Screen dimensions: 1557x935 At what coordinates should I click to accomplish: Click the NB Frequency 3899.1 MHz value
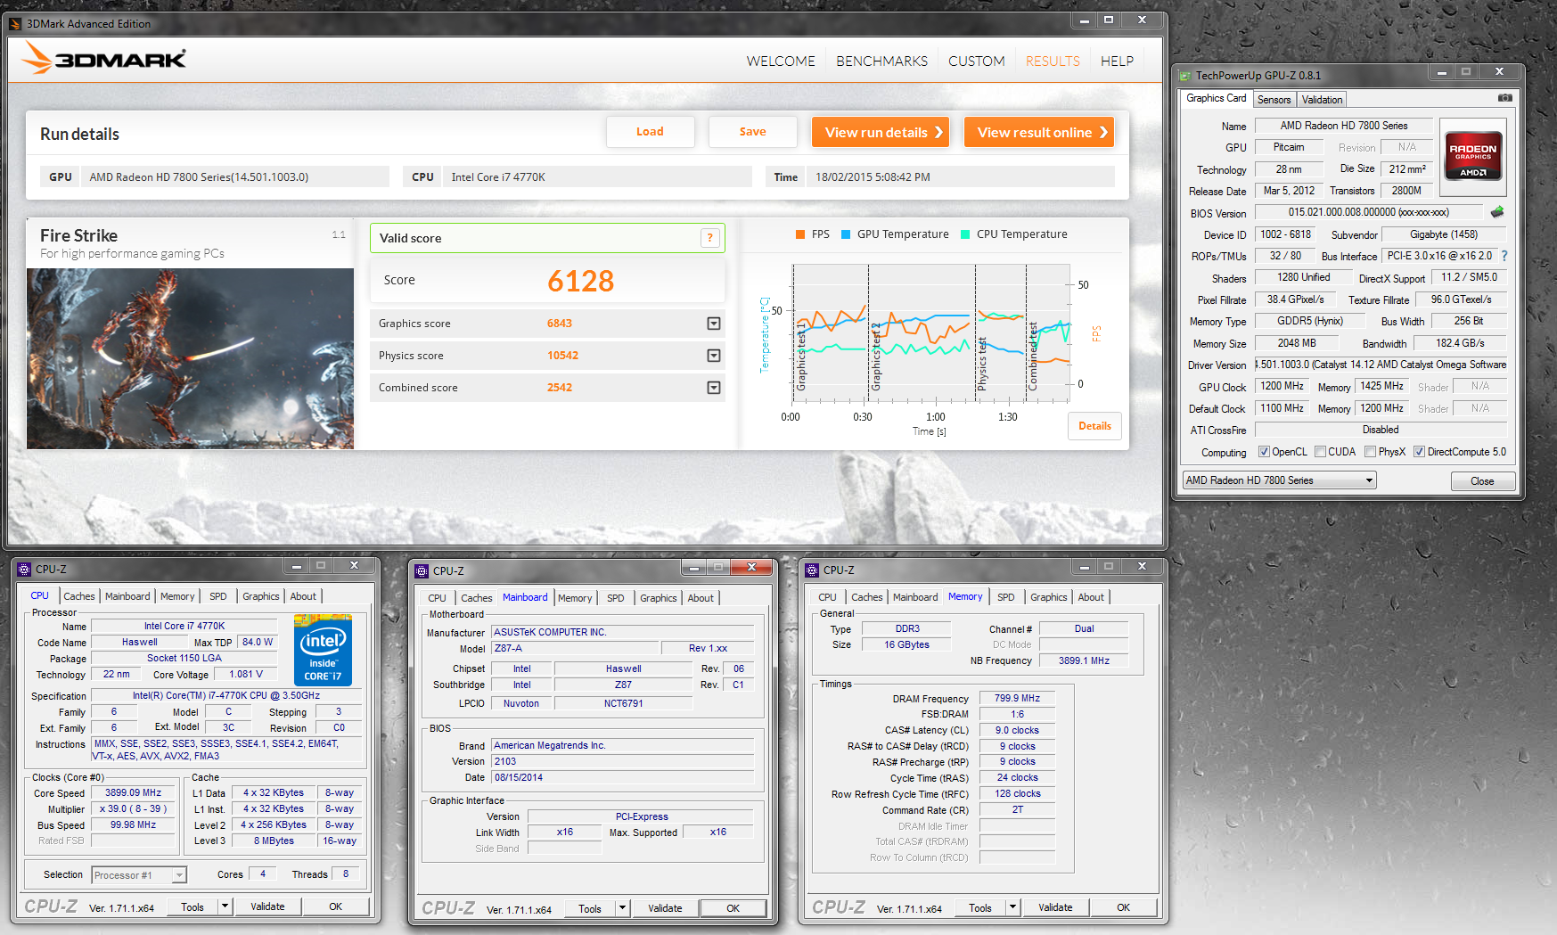(1084, 660)
